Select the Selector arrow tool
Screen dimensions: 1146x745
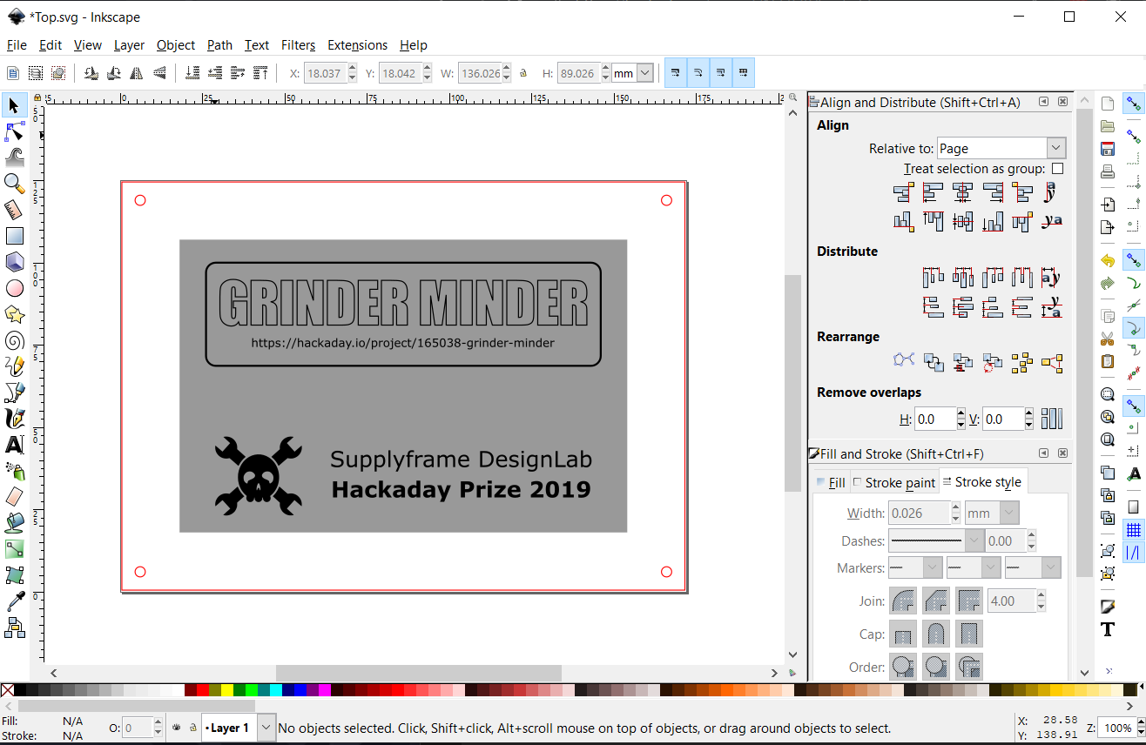click(x=14, y=105)
